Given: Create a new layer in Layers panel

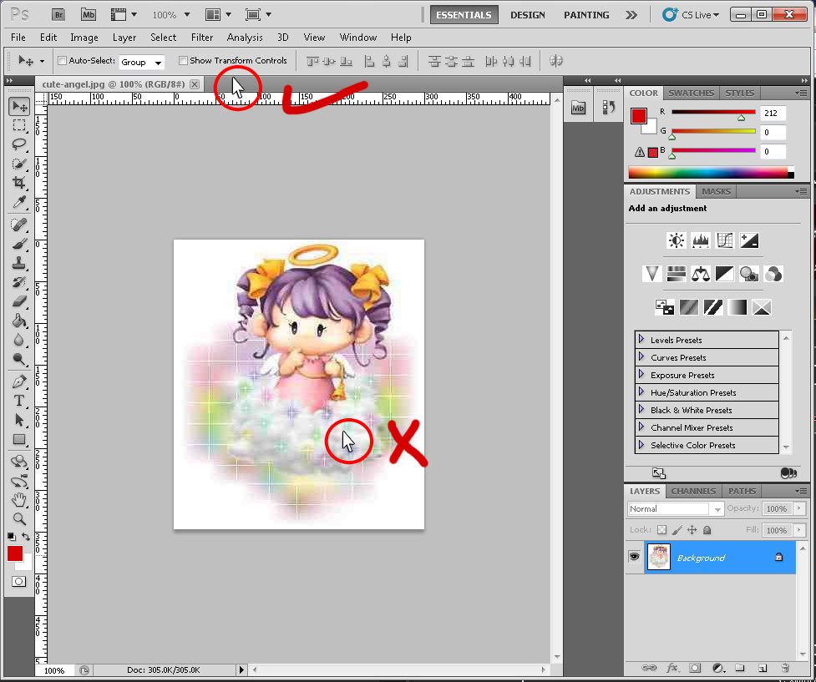Looking at the screenshot, I should point(763,668).
